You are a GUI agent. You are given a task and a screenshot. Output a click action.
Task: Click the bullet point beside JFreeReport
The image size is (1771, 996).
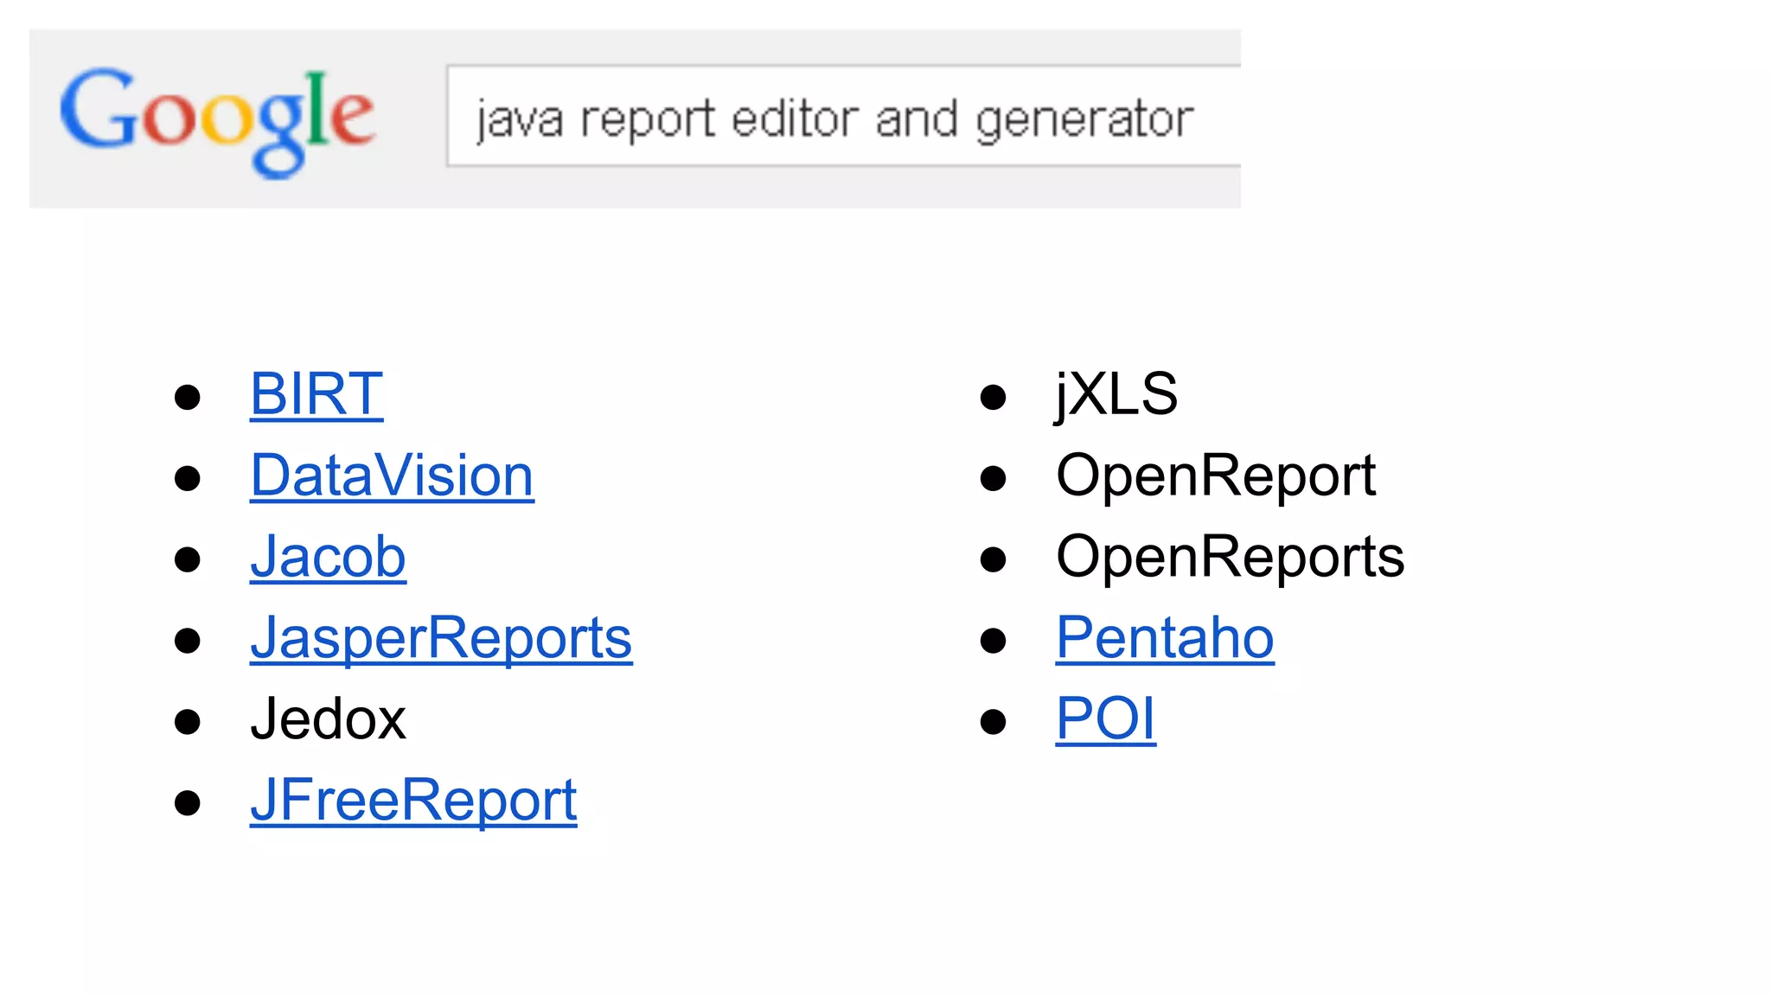(188, 803)
